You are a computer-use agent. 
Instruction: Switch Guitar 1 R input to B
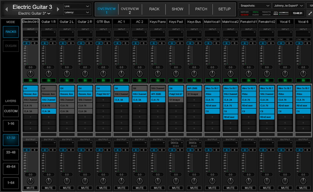52,43
